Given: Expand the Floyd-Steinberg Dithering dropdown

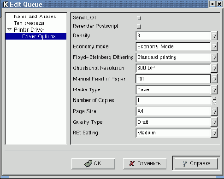Looking at the screenshot, I should pos(214,58).
